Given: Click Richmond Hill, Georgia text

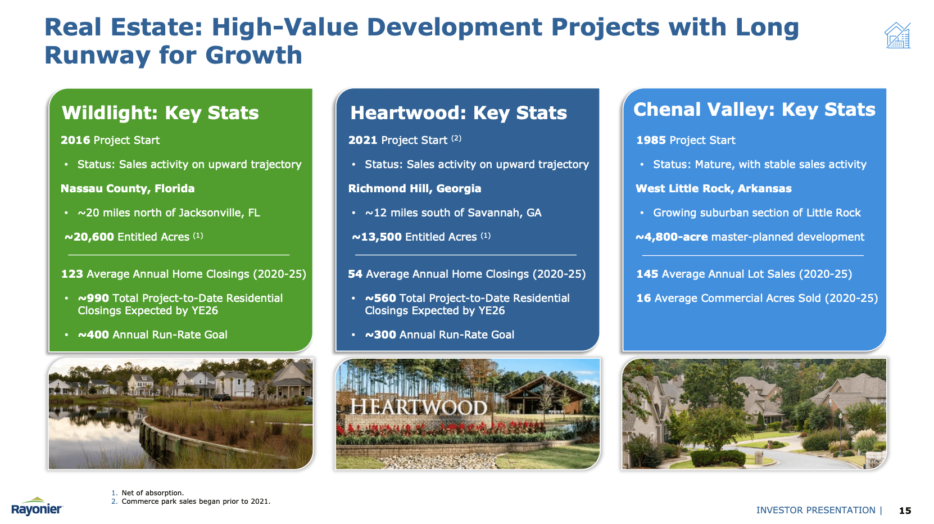Looking at the screenshot, I should click(415, 188).
